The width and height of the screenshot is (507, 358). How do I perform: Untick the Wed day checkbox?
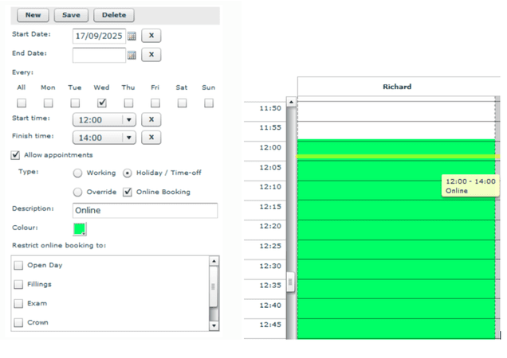[x=101, y=103]
